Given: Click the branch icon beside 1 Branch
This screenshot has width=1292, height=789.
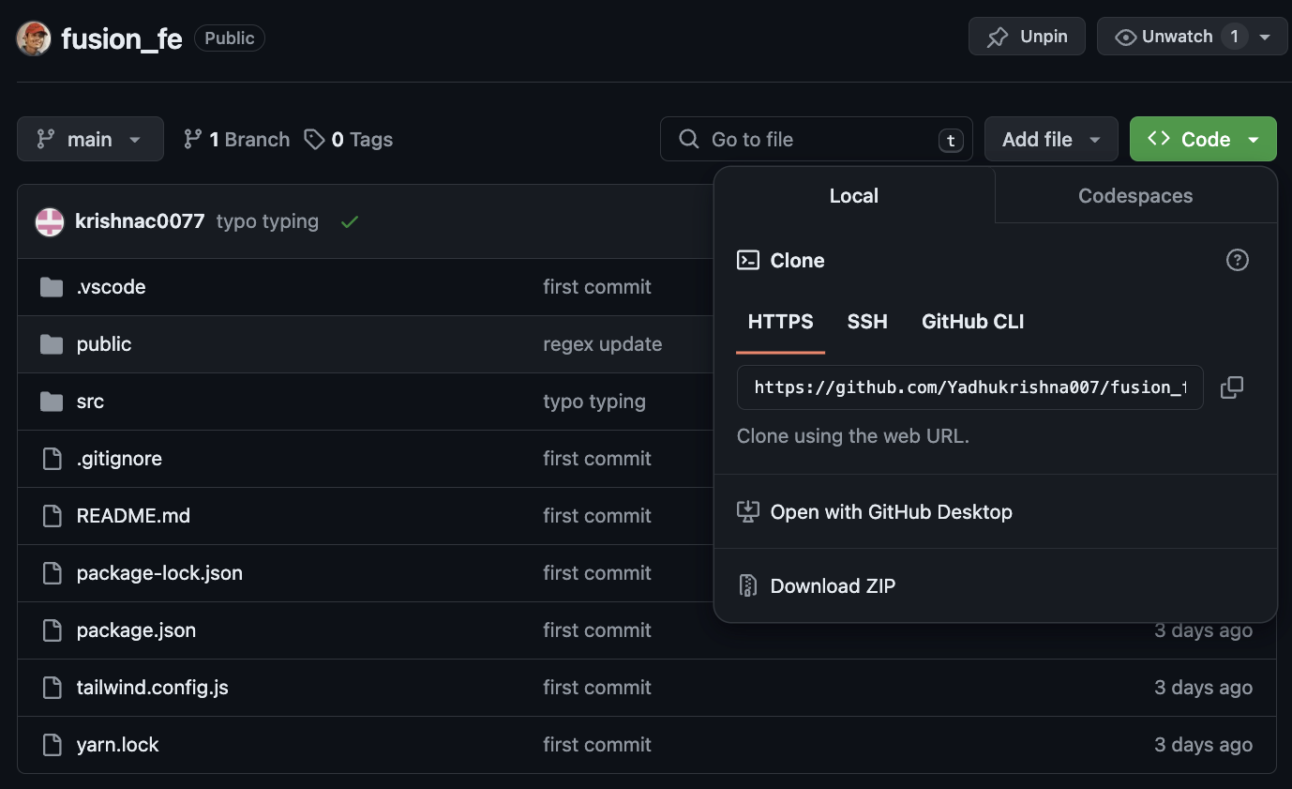Looking at the screenshot, I should pos(192,139).
